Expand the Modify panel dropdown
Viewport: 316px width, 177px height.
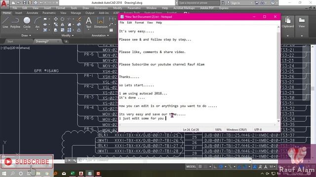tap(68, 35)
